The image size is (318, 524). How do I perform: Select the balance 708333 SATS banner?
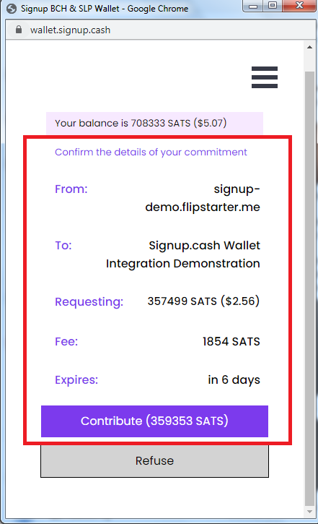(x=154, y=124)
